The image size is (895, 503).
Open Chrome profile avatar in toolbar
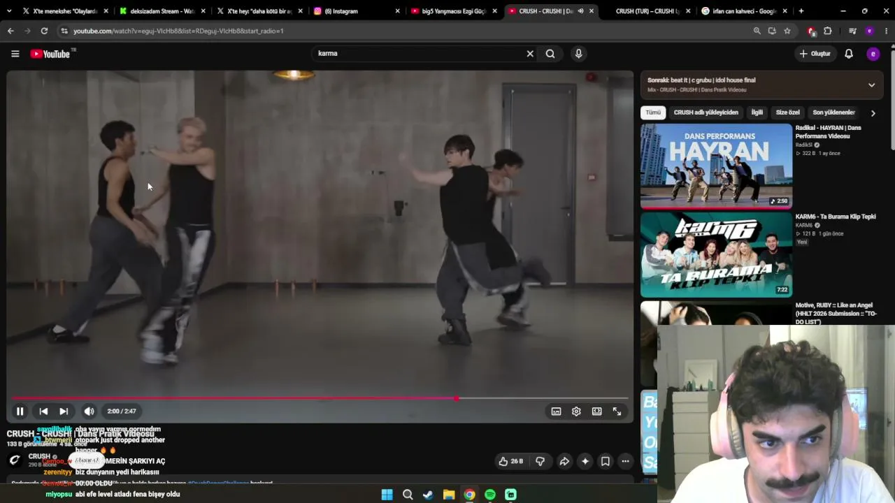[869, 31]
